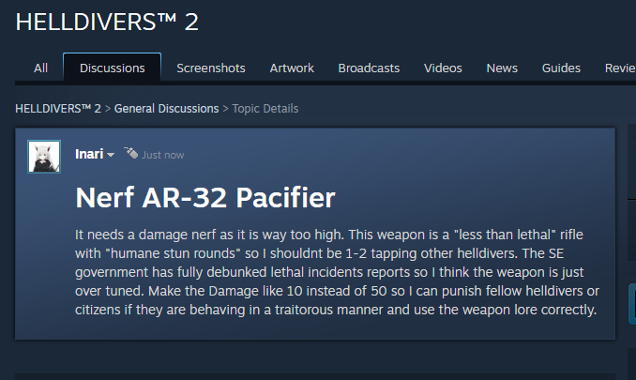Viewport: 636px width, 380px height.
Task: Expand the dropdown arrow next to Inari
Action: coord(111,155)
